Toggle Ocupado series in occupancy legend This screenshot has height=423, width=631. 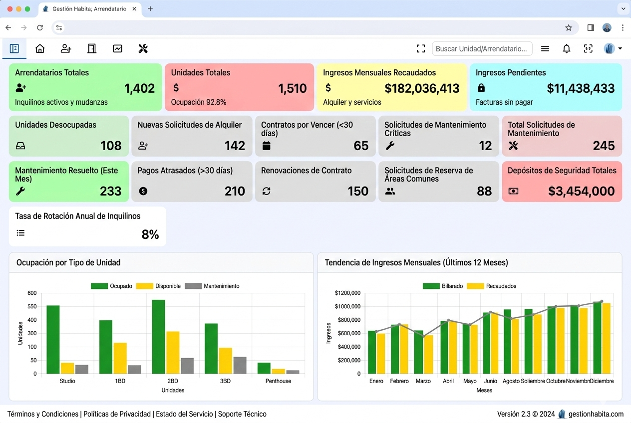111,286
